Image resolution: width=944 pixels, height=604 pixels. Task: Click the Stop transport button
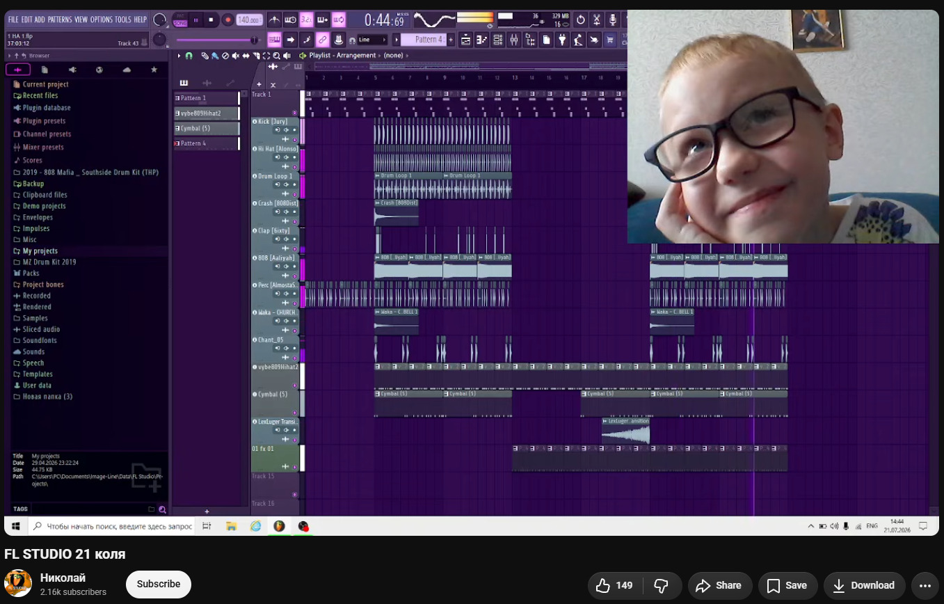pyautogui.click(x=211, y=20)
